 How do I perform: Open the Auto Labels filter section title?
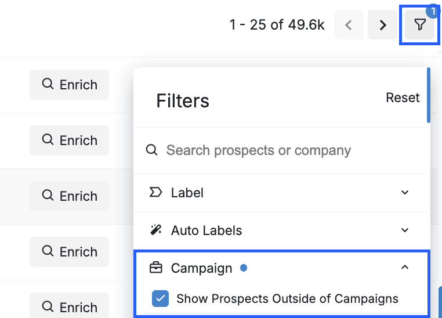[x=206, y=230]
